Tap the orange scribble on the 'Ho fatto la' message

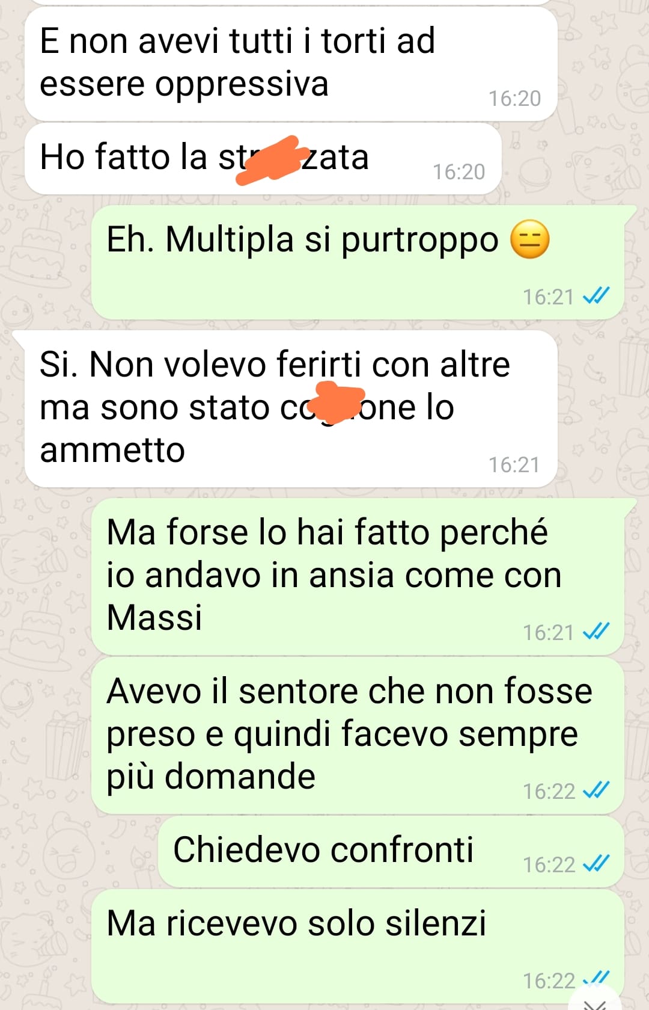pos(269,160)
